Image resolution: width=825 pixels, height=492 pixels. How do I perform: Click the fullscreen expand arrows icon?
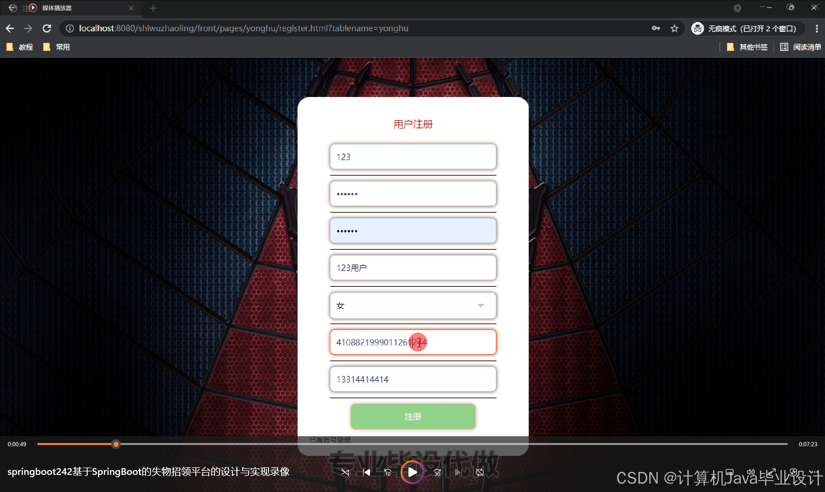pos(772,471)
